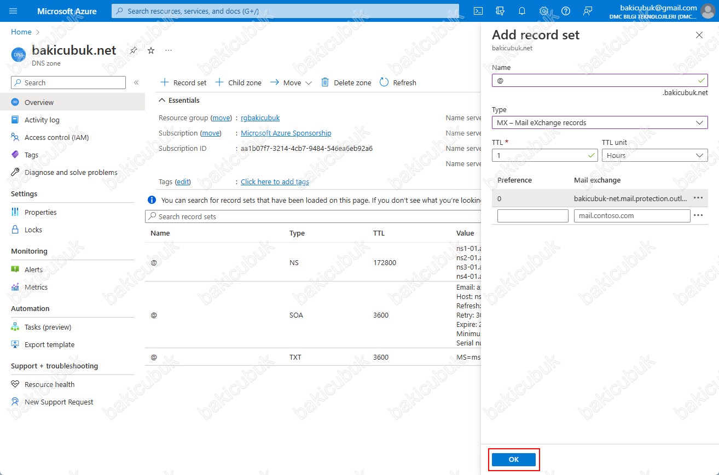This screenshot has width=719, height=475.
Task: Select the SOA record row type cell
Action: point(296,315)
